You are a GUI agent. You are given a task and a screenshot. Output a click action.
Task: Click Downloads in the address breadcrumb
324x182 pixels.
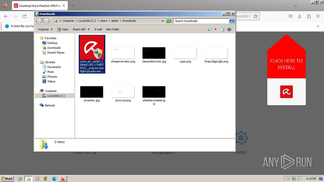point(129,21)
